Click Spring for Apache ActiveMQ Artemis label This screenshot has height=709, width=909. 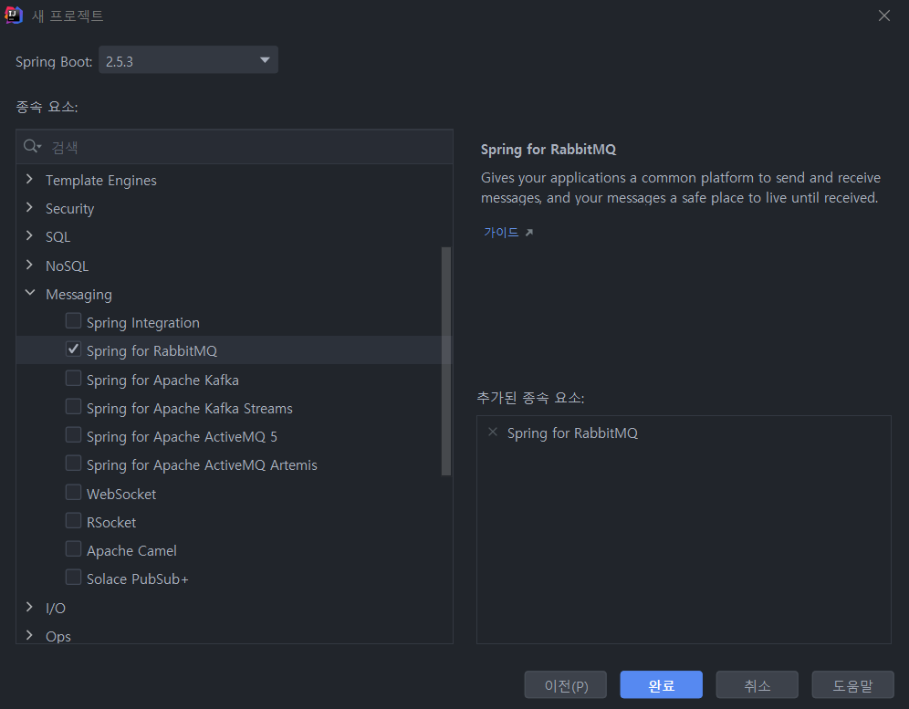pyautogui.click(x=202, y=465)
